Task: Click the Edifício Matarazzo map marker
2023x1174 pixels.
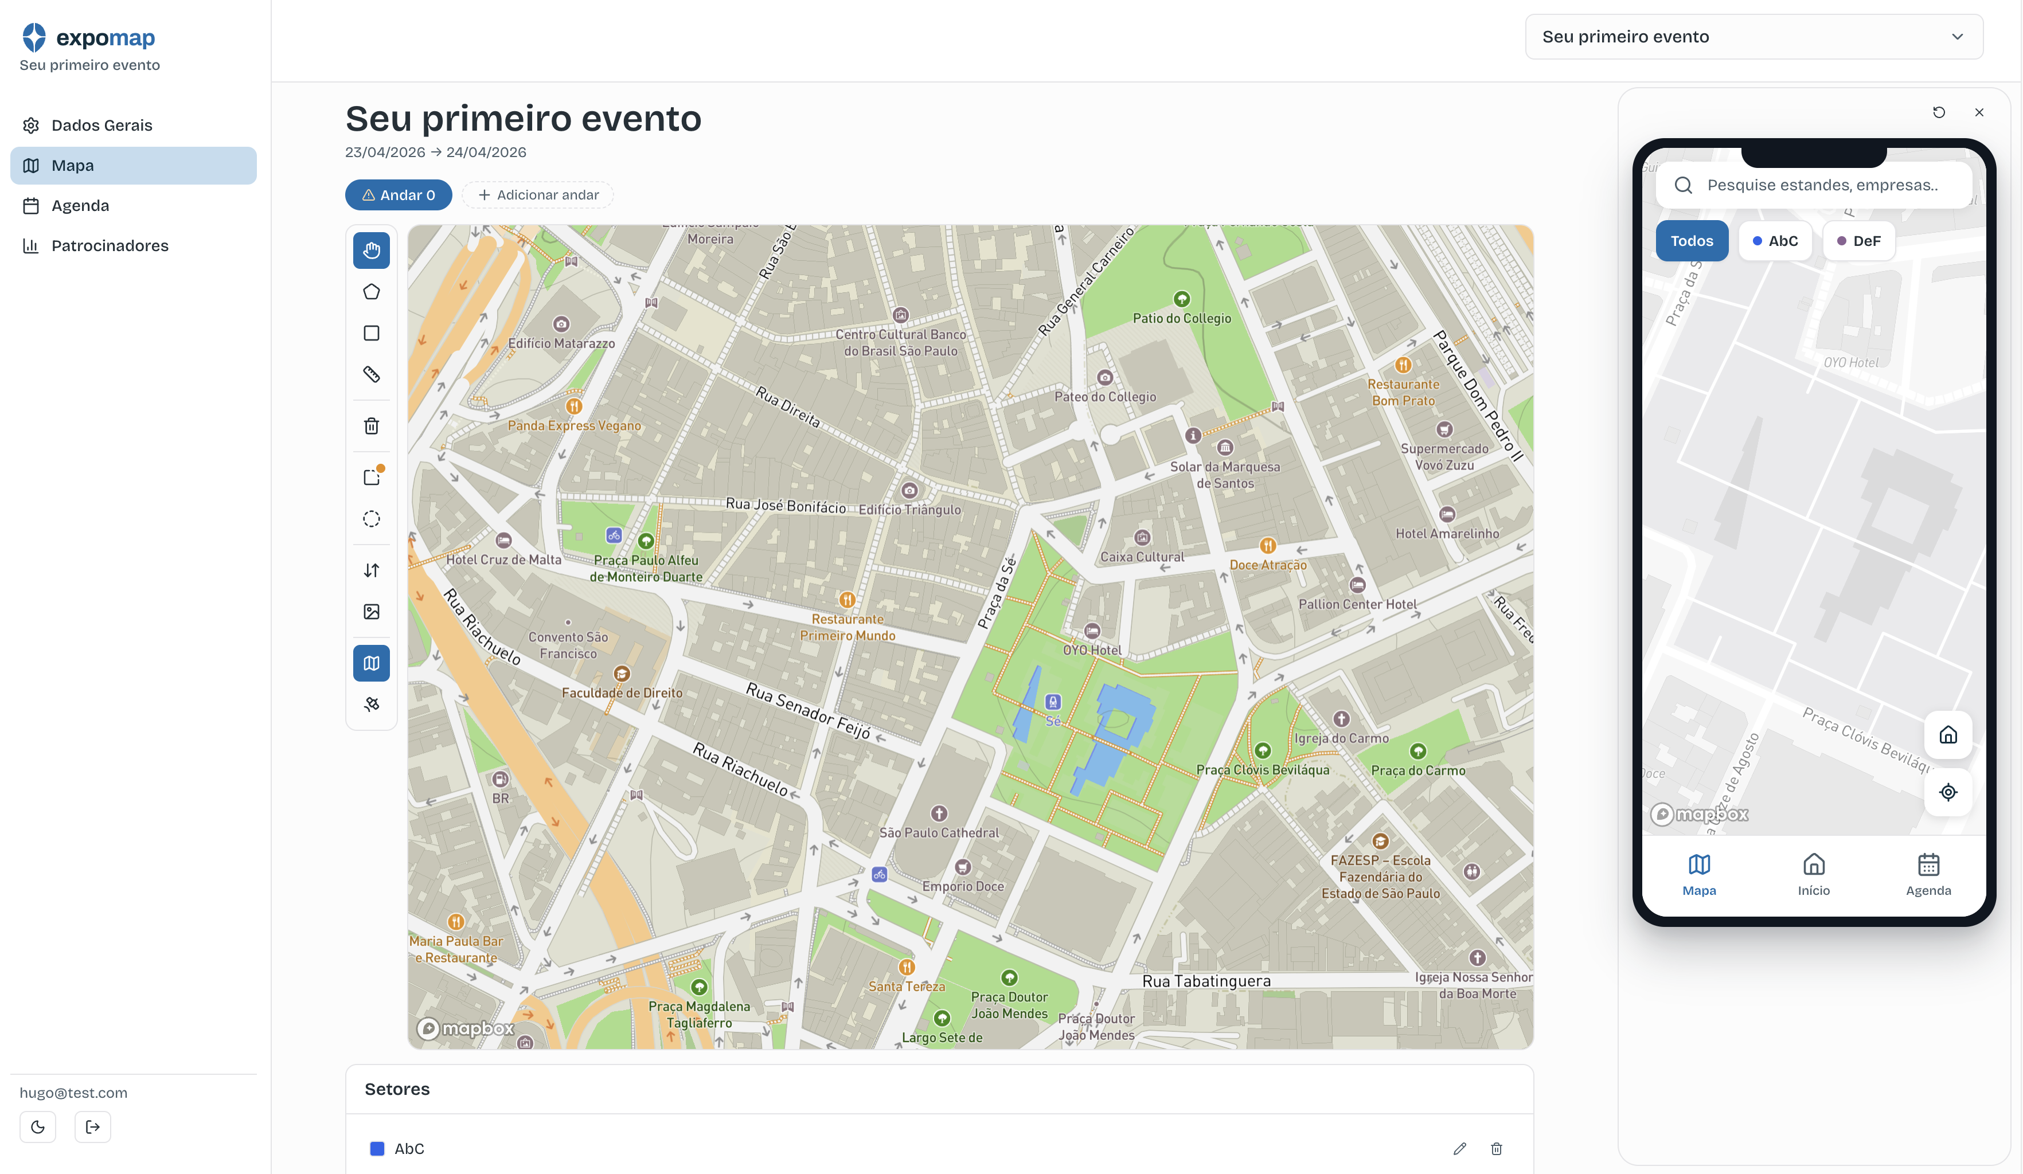Action: 561,324
